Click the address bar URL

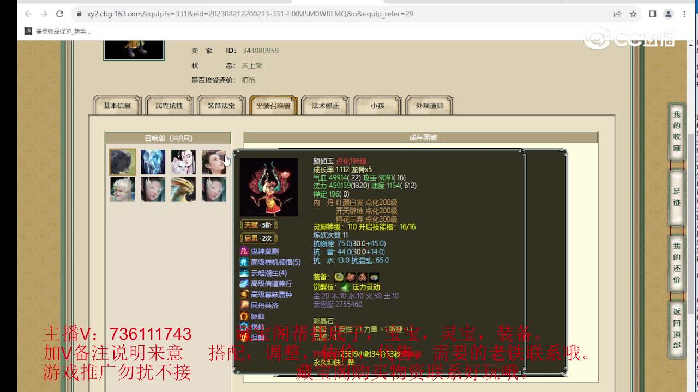(250, 14)
